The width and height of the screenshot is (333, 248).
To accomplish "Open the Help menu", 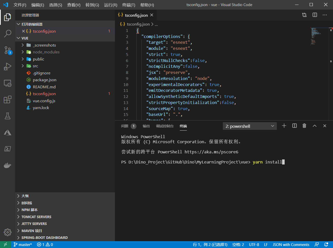I will coord(147,5).
